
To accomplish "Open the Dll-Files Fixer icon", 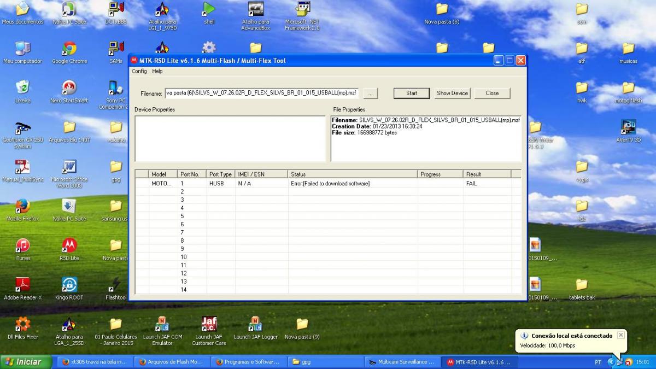I will pos(22,325).
